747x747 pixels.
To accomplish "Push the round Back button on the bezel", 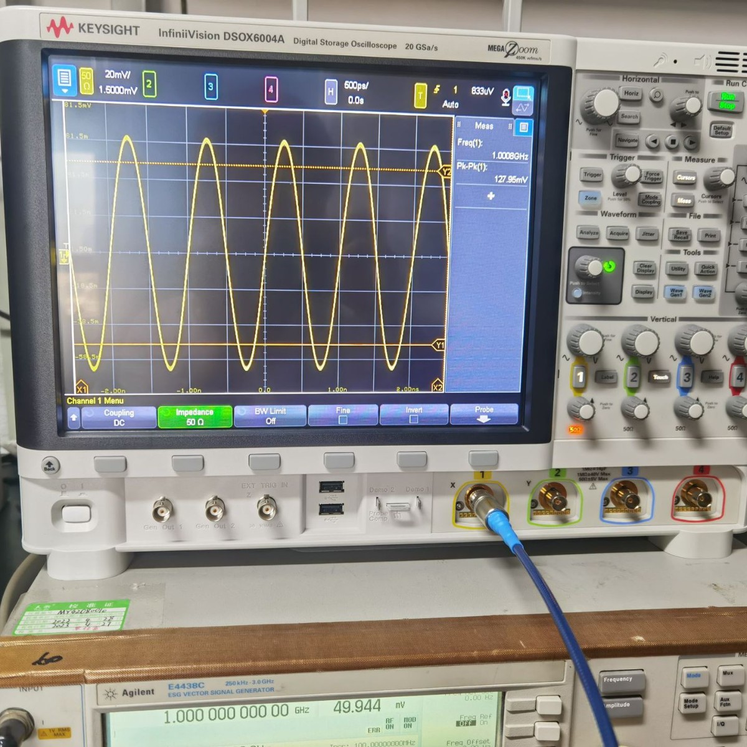I will [x=50, y=465].
